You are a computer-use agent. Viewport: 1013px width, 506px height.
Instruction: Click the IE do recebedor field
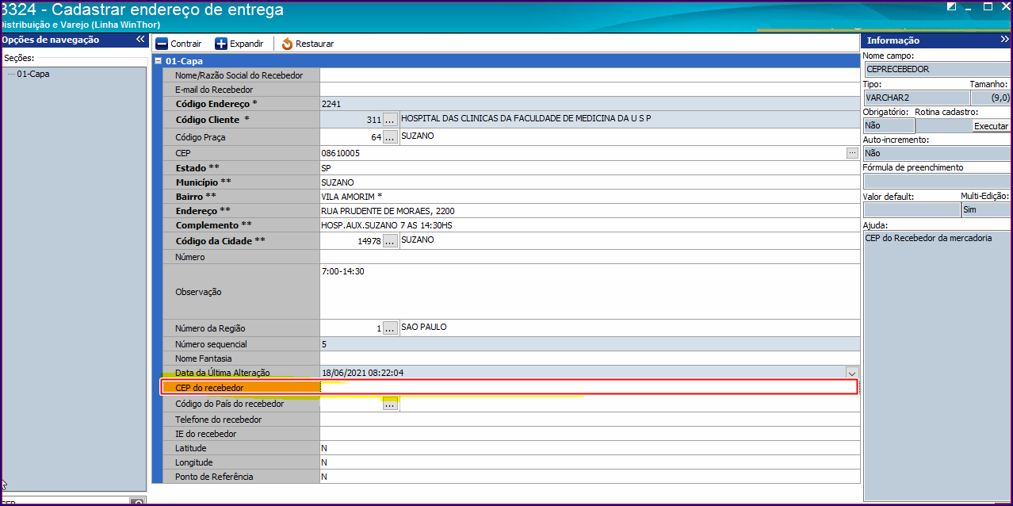590,434
